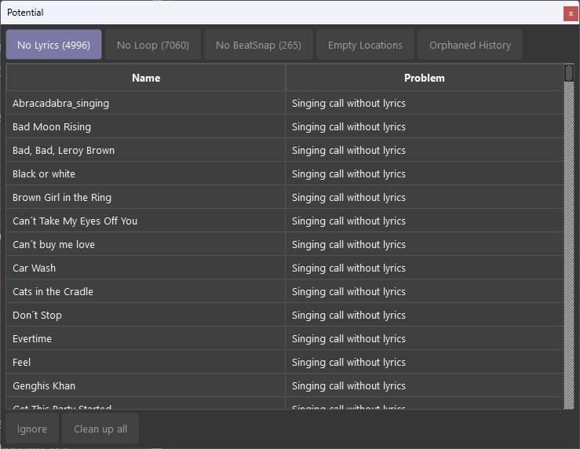580x449 pixels.
Task: Select Can´t Take My Eyes Off You
Action: pos(75,221)
